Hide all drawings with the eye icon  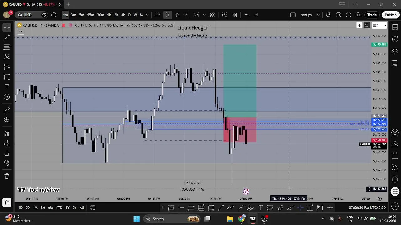tap(7, 162)
